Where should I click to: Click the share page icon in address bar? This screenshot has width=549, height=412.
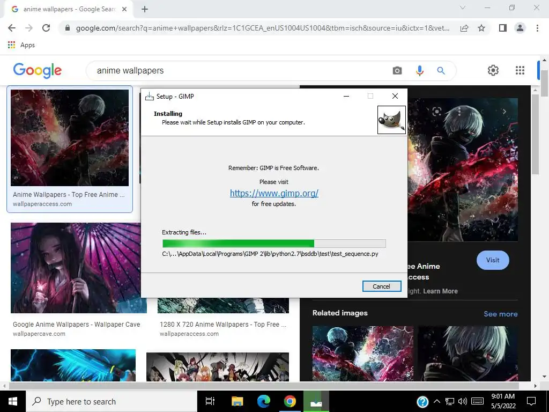point(464,28)
